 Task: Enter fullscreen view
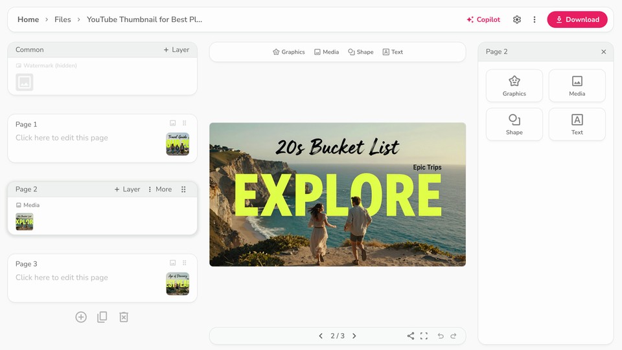click(x=424, y=336)
